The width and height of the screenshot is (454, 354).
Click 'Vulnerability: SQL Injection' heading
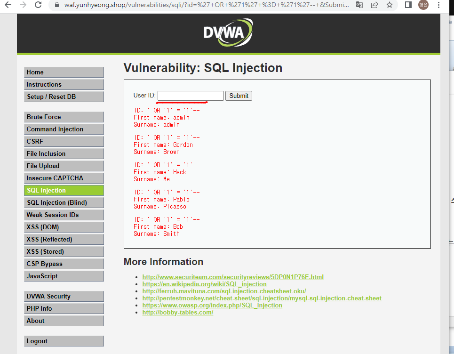[203, 68]
